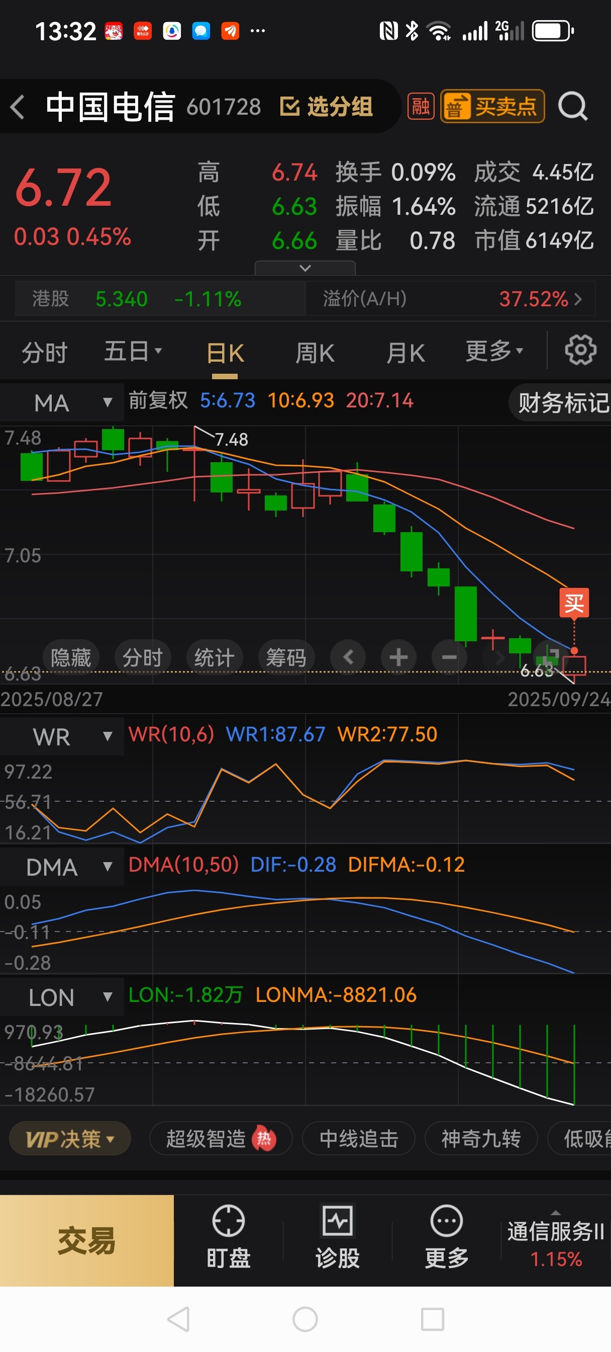
Task: Tap the 市值 6149亿 value
Action: click(534, 240)
